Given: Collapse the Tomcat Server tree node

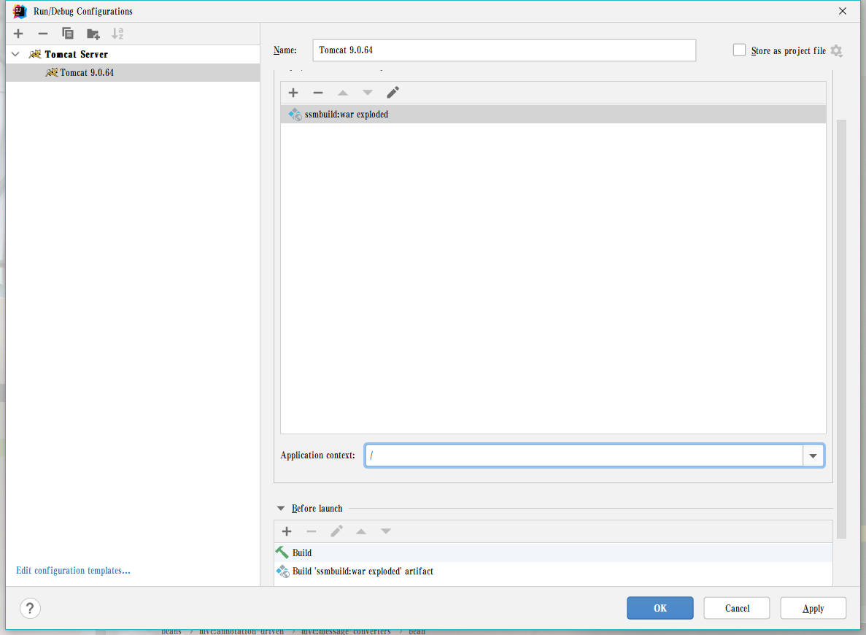Looking at the screenshot, I should pyautogui.click(x=15, y=54).
